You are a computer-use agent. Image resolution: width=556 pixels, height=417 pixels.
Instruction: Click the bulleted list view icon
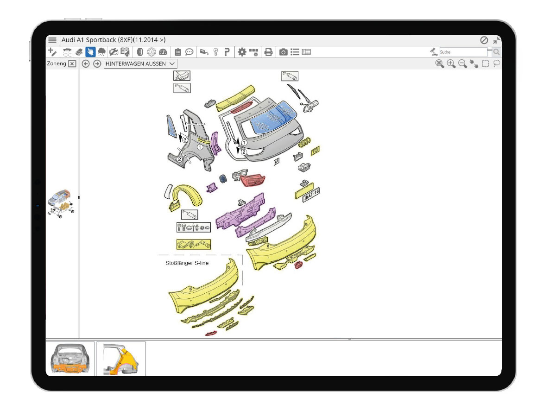click(x=295, y=52)
